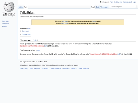Open the Contributions link
Viewport: 138px width, 103px height.
[x=118, y=2]
